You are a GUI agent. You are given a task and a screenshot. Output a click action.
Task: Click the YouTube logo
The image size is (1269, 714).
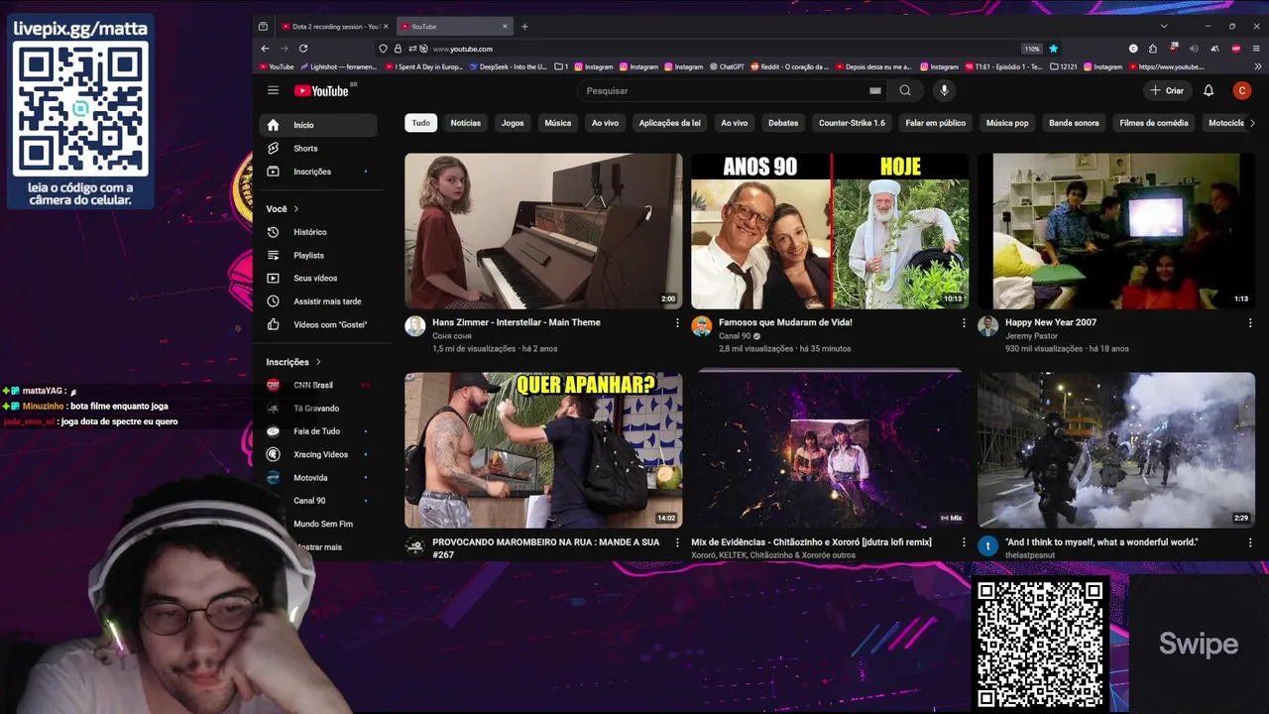click(321, 90)
